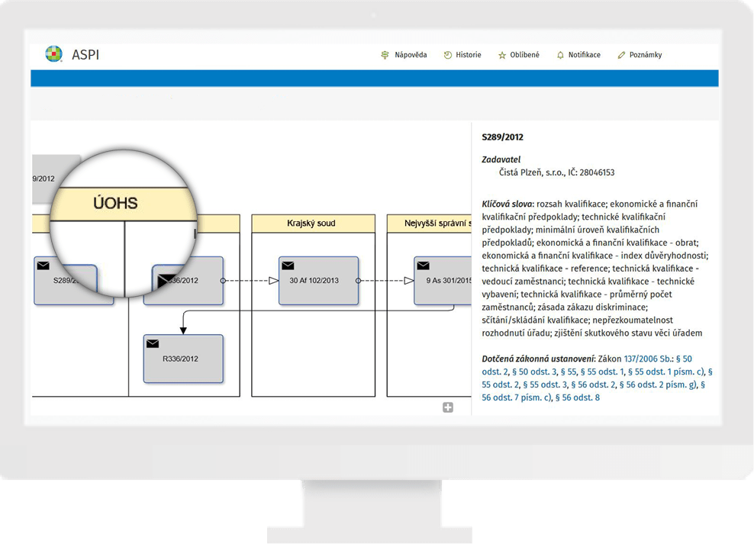Click envelope icon on 30 Af 102/2013 node
The image size is (754, 544).
[288, 266]
